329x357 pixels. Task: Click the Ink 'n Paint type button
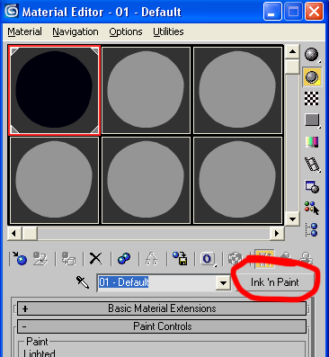pyautogui.click(x=274, y=282)
